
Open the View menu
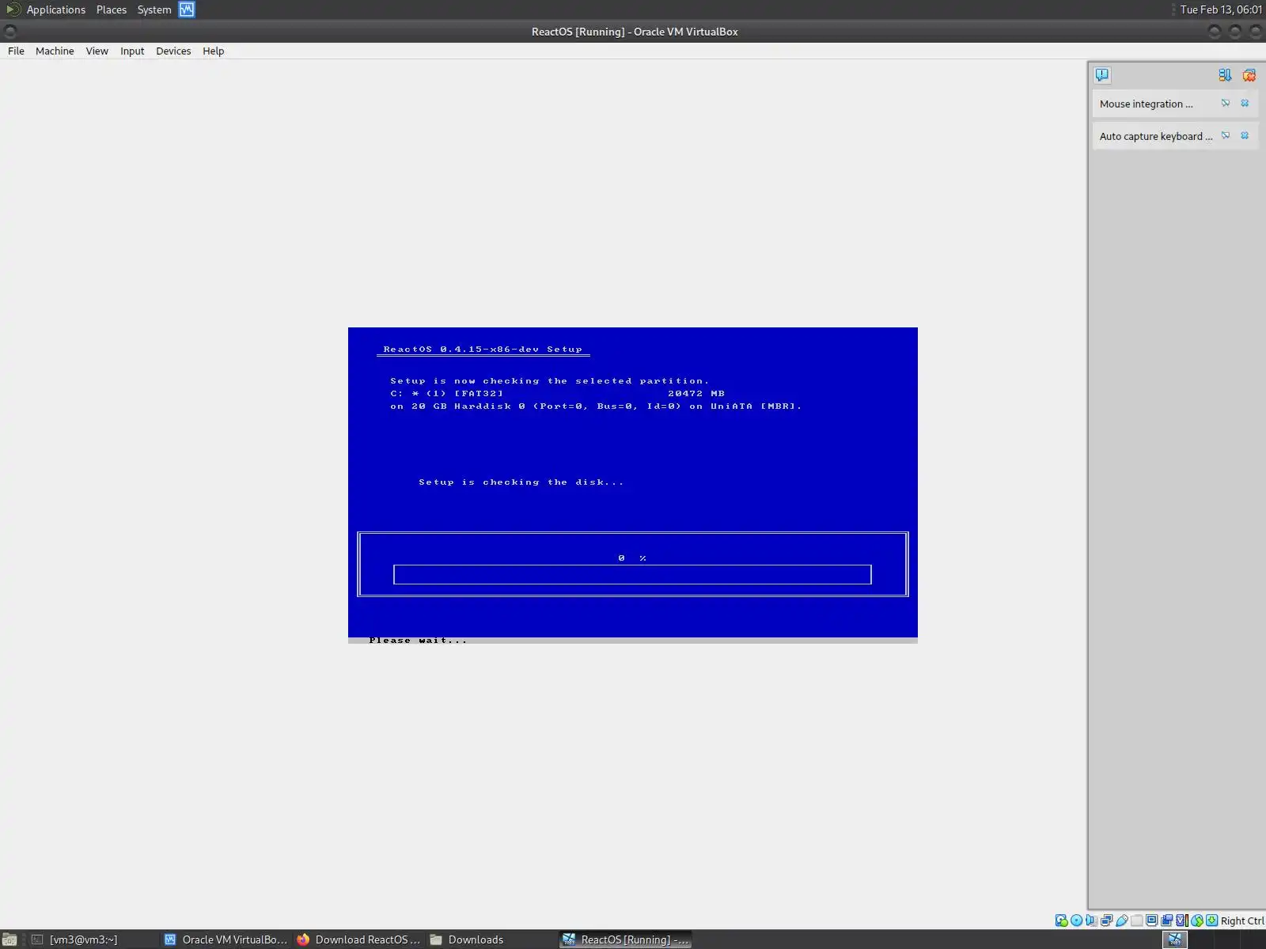point(97,51)
